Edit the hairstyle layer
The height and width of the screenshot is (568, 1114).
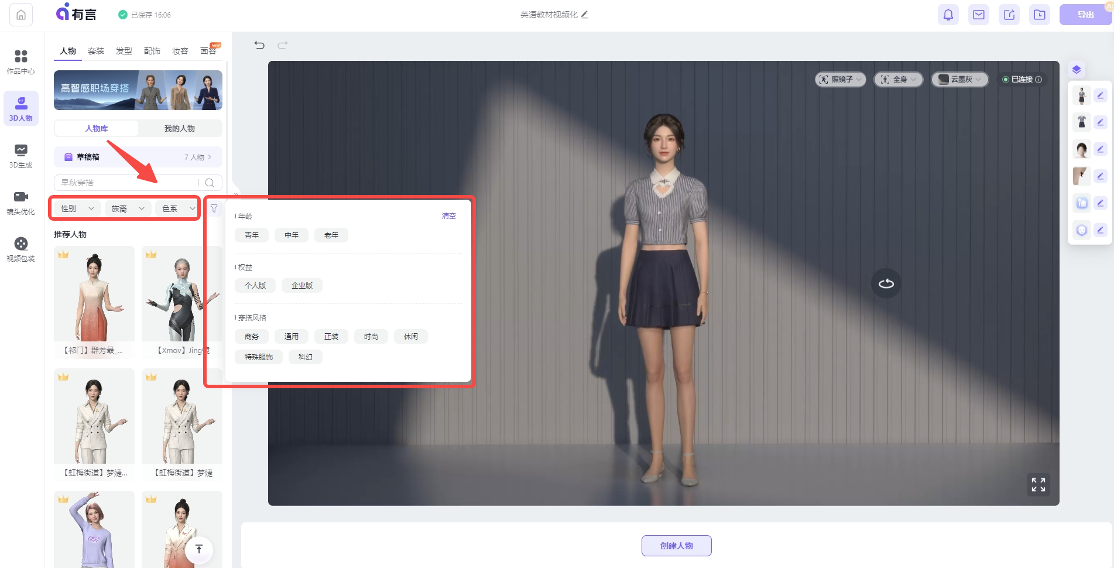click(1101, 149)
